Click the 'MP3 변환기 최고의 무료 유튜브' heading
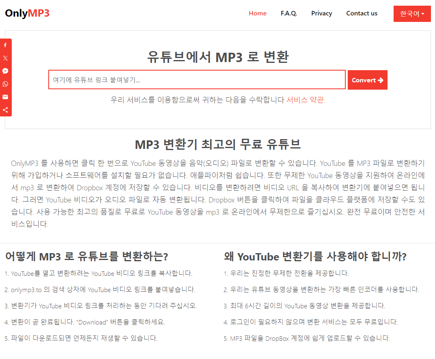Viewport: 435px width, 359px height. (x=217, y=144)
